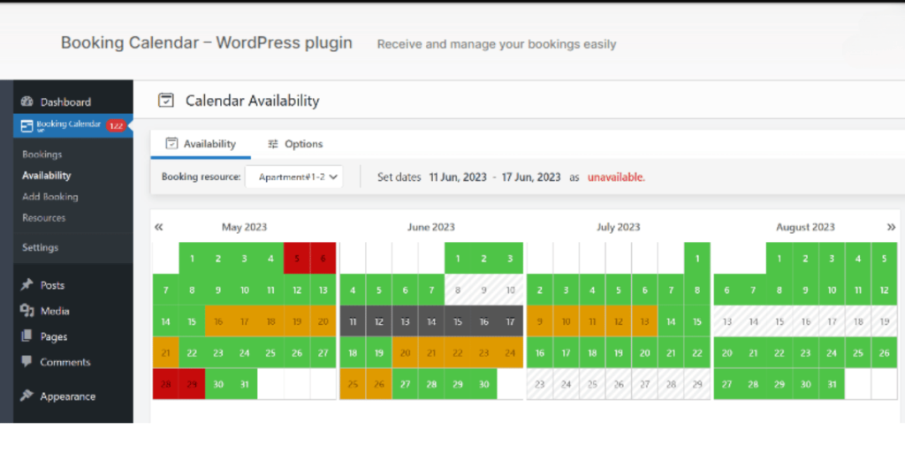Viewport: 905px width, 475px height.
Task: Open the Booking resource Apartment#1-2 dropdown
Action: pyautogui.click(x=293, y=177)
